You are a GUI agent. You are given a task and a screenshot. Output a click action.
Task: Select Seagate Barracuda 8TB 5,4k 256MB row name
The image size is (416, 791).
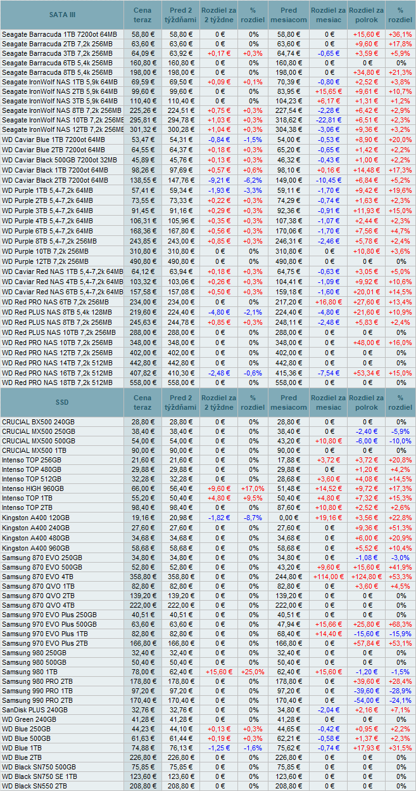point(57,72)
